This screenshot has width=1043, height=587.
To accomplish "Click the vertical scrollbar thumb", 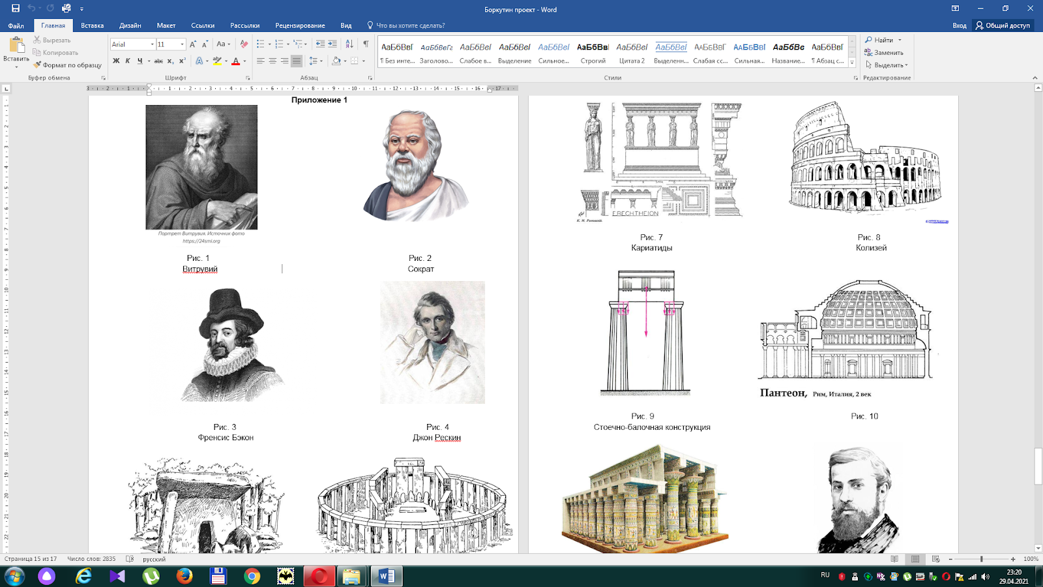I will pos(1038,466).
